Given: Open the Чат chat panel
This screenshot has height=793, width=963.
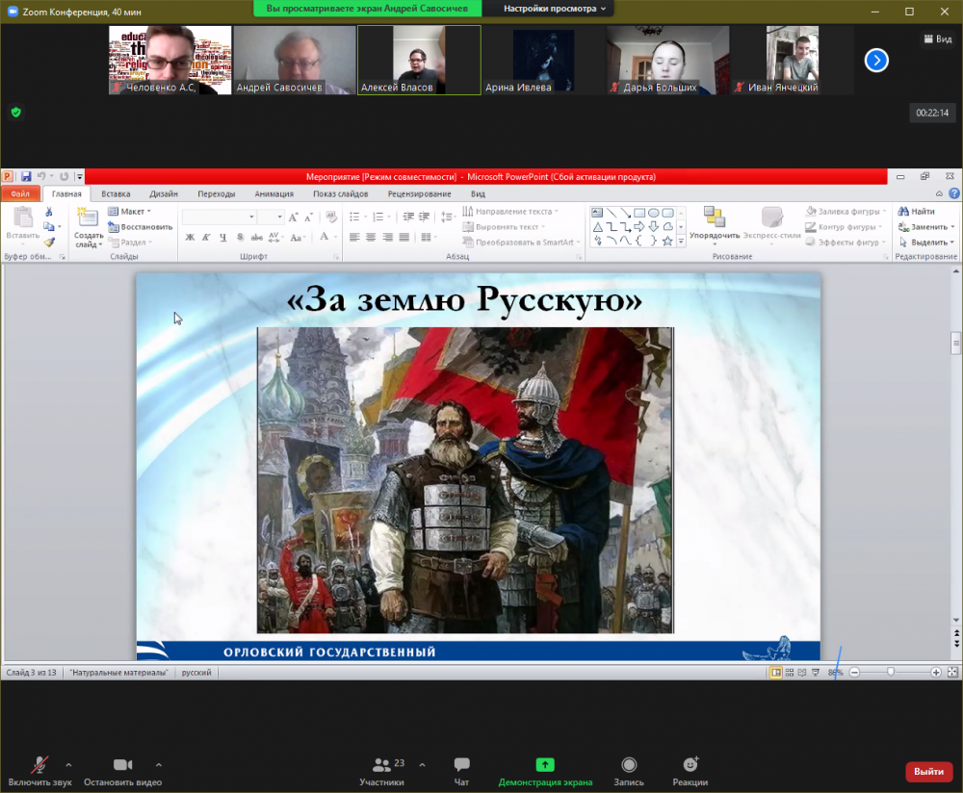Looking at the screenshot, I should tap(461, 765).
